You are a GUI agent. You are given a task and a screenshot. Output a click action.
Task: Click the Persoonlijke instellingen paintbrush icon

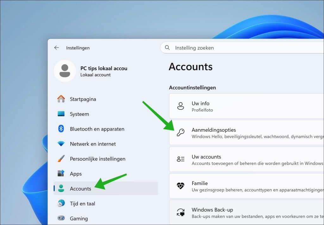(x=61, y=158)
